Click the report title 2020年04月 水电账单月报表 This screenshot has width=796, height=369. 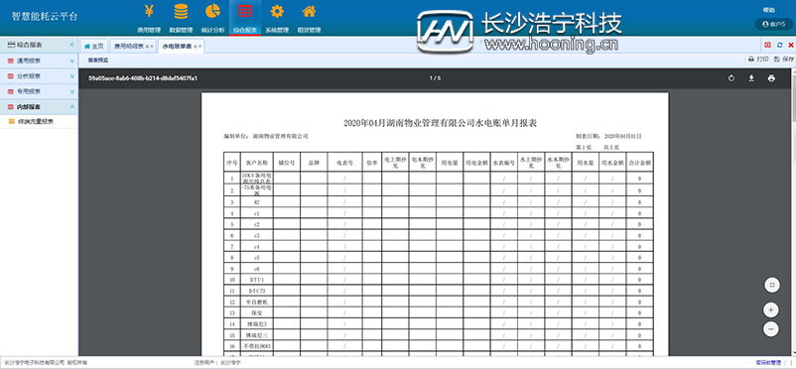(440, 123)
